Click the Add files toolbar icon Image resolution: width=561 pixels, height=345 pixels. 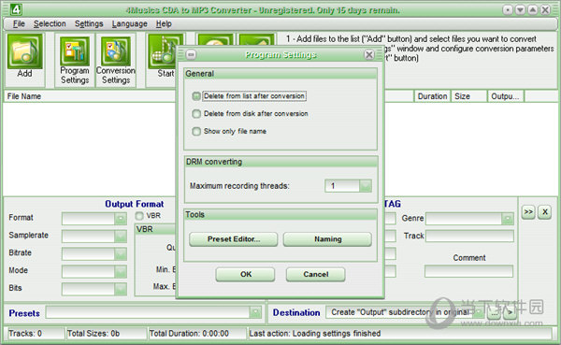[24, 51]
